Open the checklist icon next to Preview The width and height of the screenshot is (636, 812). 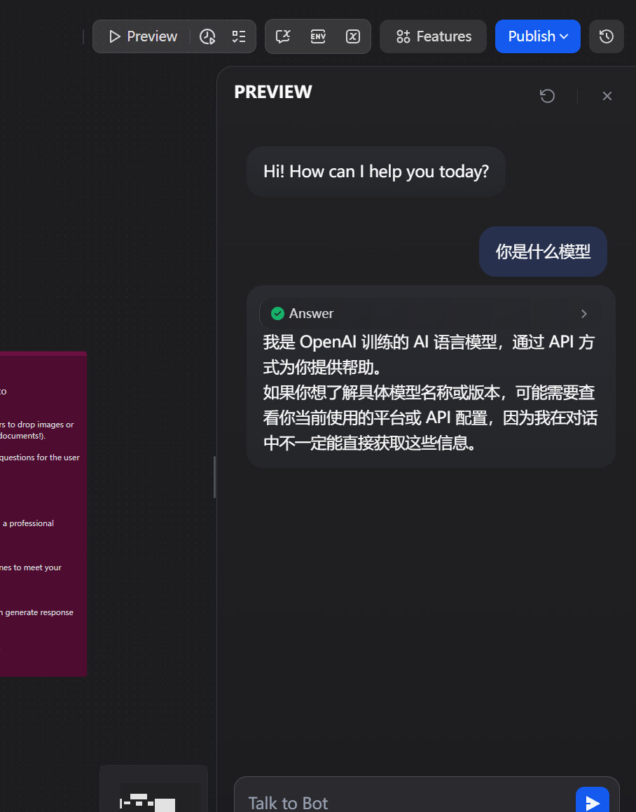click(239, 36)
